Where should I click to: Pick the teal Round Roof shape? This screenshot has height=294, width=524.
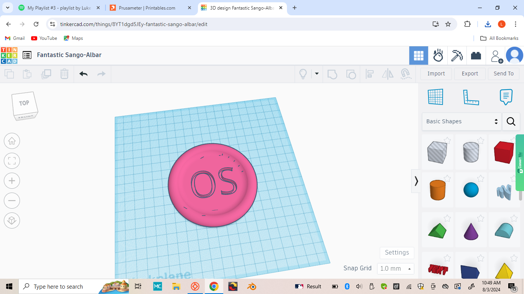point(504,230)
